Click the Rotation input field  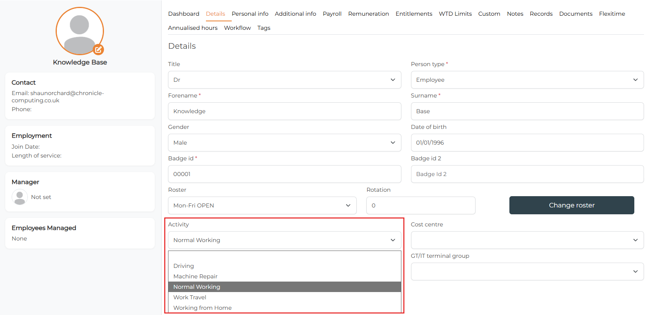click(x=421, y=205)
